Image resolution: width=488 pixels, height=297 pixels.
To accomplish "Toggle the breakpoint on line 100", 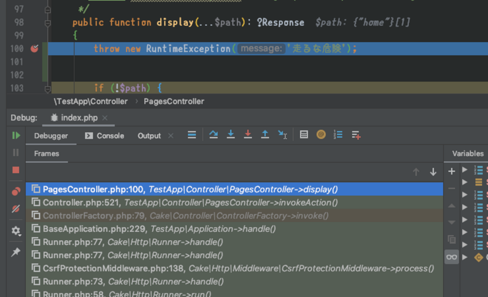I will (35, 48).
